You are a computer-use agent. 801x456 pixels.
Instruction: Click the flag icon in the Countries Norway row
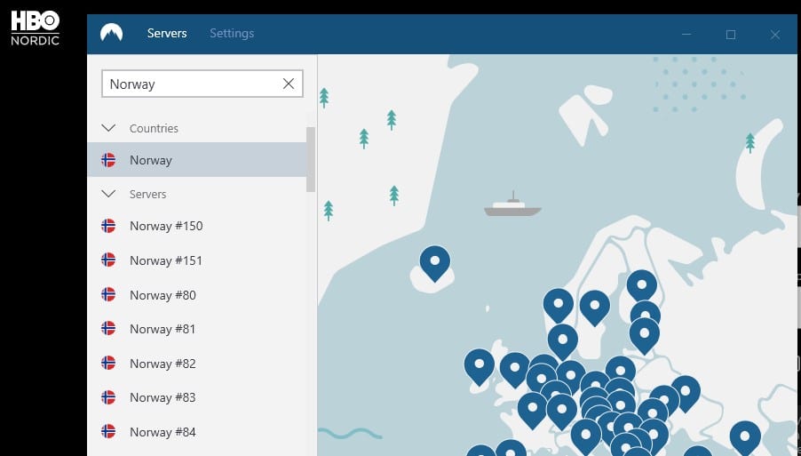(108, 160)
